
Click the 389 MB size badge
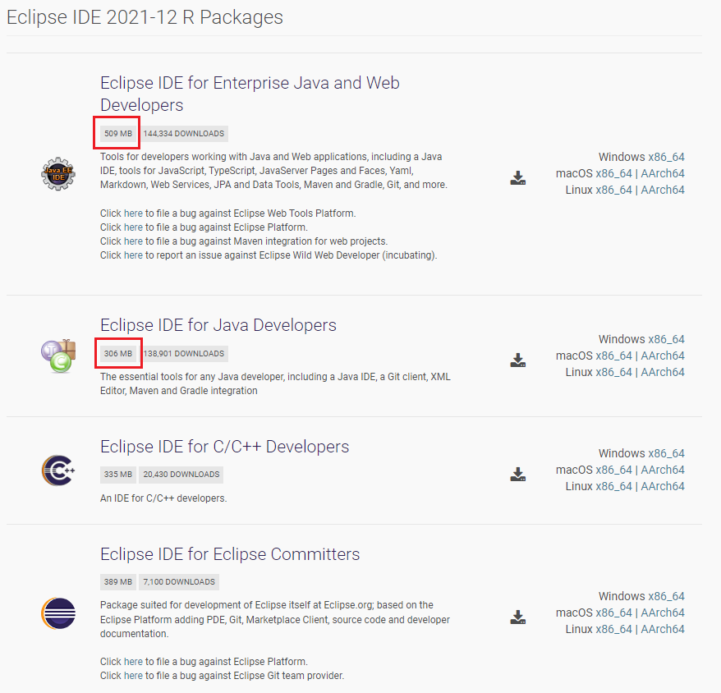117,581
